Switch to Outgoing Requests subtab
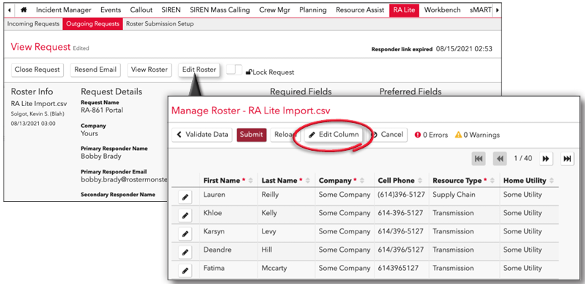This screenshot has width=585, height=284. coord(92,24)
